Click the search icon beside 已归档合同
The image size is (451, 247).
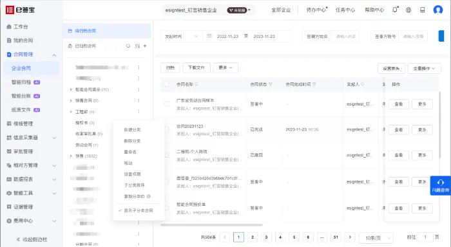click(x=128, y=46)
